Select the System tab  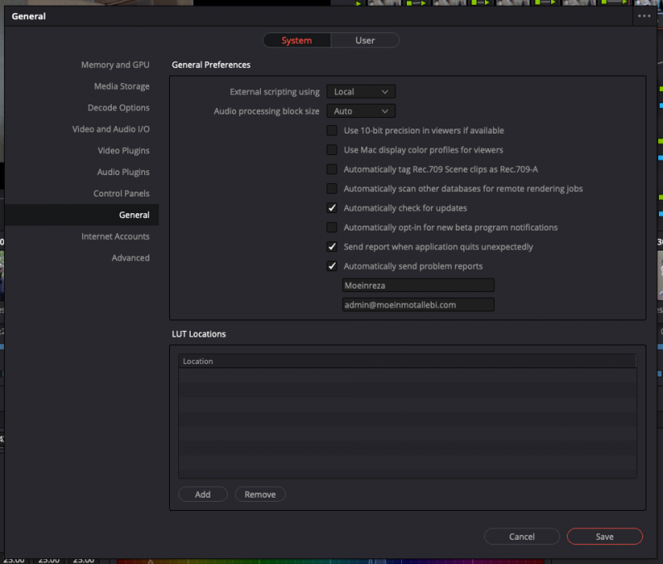[x=297, y=41]
